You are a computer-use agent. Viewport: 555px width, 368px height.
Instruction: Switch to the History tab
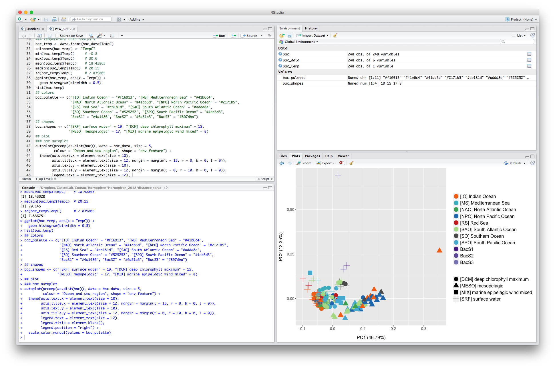[x=311, y=28]
